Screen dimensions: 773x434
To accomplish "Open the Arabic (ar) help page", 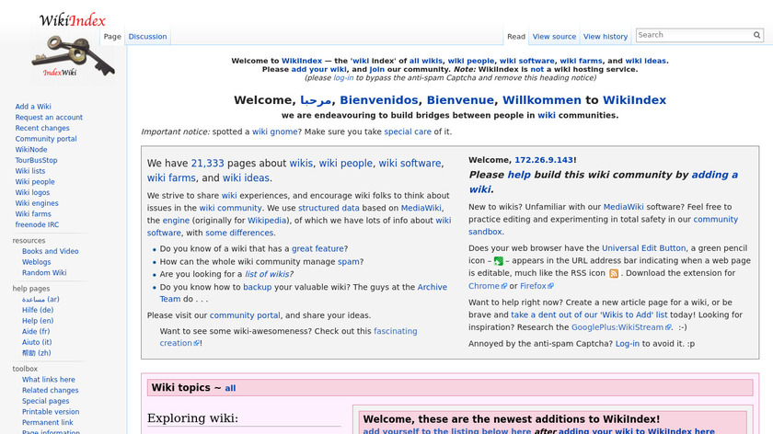I will (x=40, y=300).
